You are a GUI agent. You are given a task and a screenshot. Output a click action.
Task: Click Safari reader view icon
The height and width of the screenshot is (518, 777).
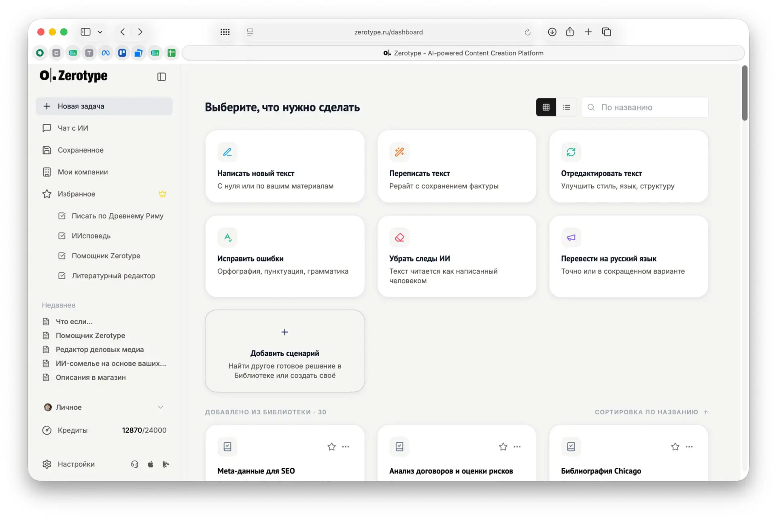click(x=250, y=32)
